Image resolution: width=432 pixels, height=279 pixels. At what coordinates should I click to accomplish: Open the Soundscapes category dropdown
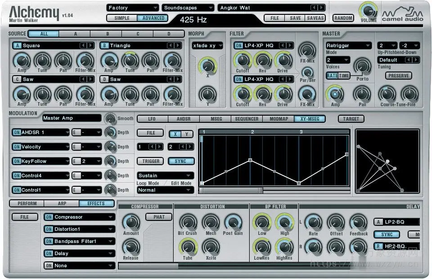188,8
